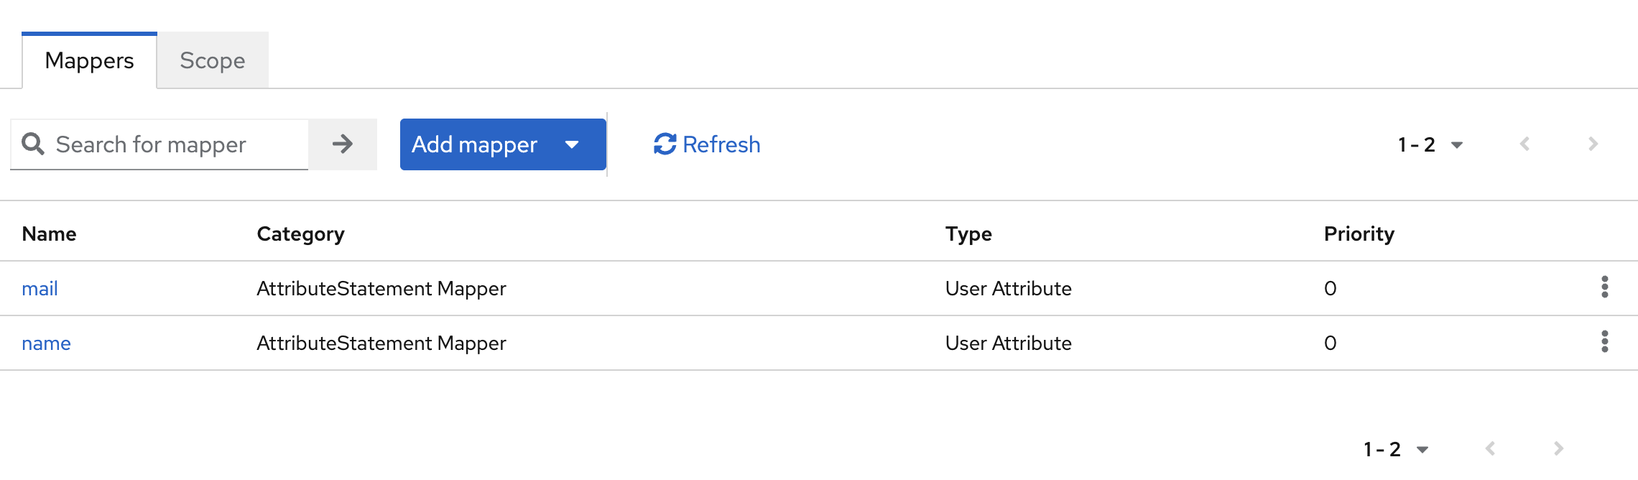Go to previous page in bottom pagination
The height and width of the screenshot is (480, 1638).
tap(1490, 449)
